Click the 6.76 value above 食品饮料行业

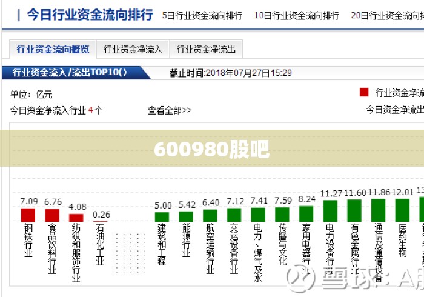pos(53,202)
